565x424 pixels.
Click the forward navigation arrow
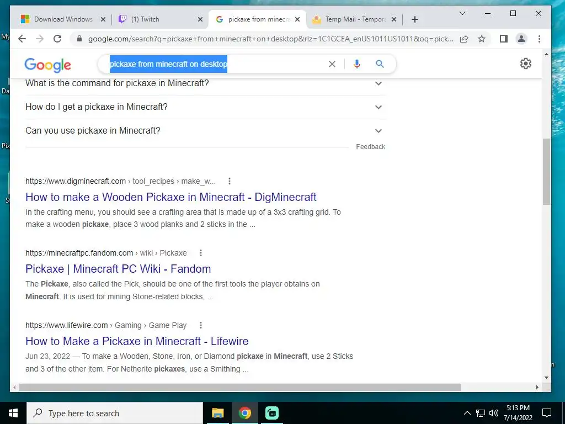point(40,39)
